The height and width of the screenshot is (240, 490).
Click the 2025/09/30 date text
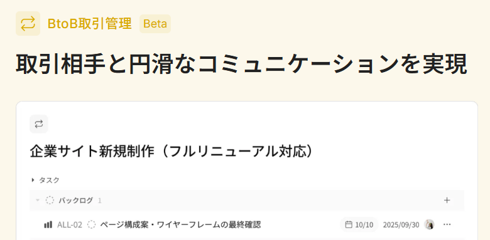(x=401, y=225)
